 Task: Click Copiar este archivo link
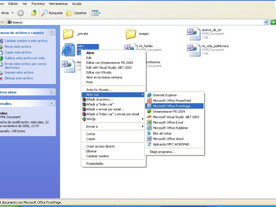tap(18, 52)
